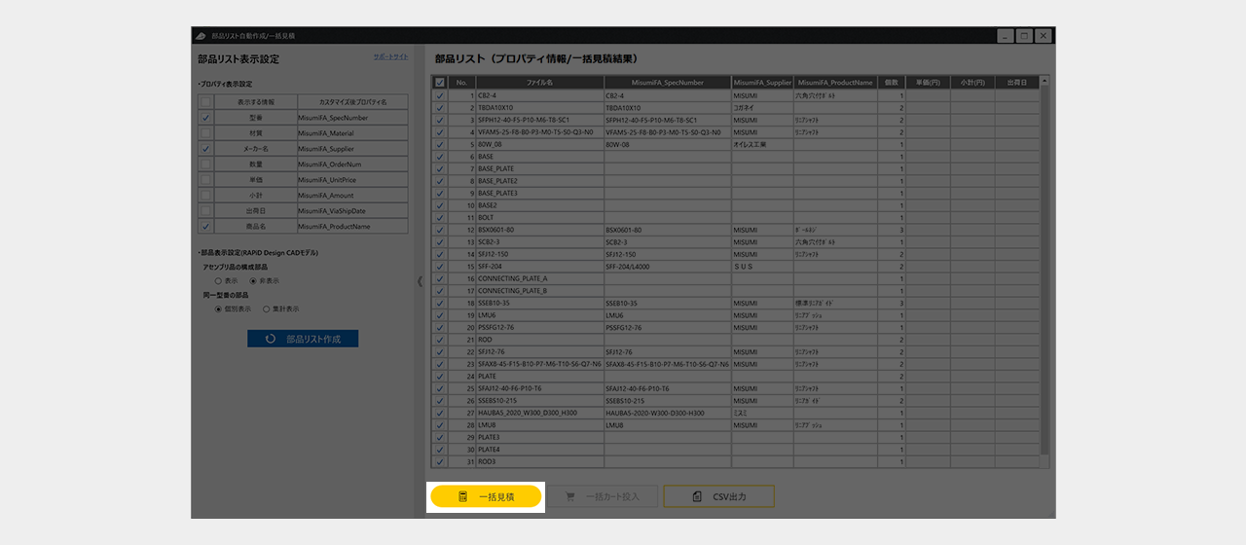Edit the MisumiFA_Material property name field

[x=351, y=133]
